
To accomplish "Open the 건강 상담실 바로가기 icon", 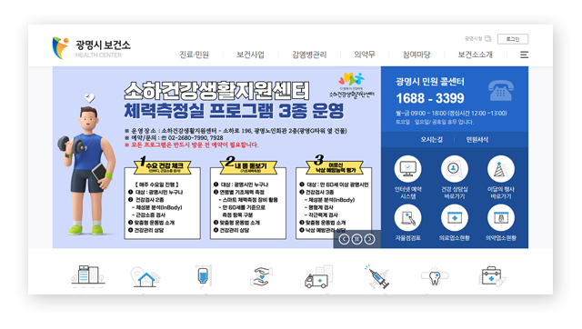I will pyautogui.click(x=455, y=169).
